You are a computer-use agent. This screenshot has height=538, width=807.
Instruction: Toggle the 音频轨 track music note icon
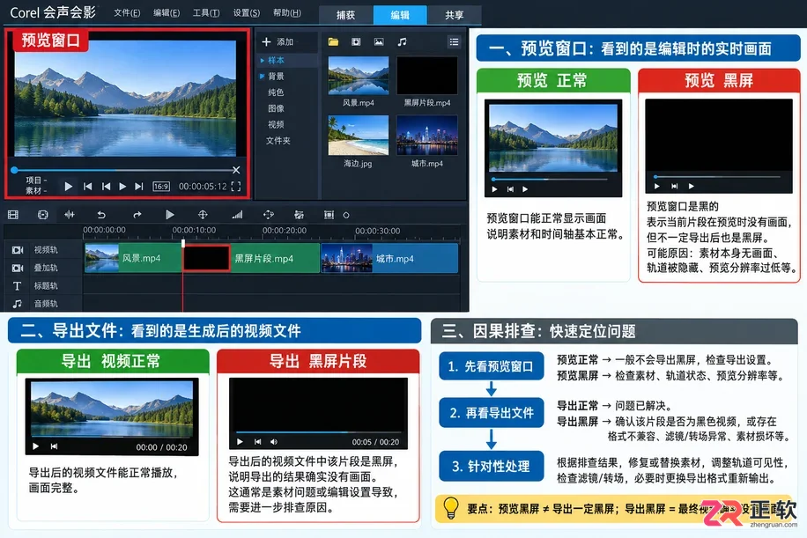17,304
